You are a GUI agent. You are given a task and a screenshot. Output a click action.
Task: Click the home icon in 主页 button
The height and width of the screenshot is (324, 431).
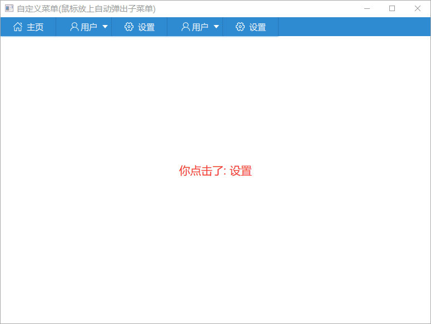pos(18,27)
